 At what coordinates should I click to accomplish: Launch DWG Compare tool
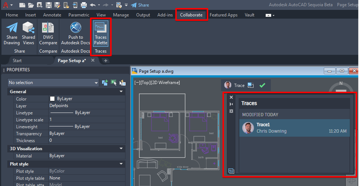(48, 34)
